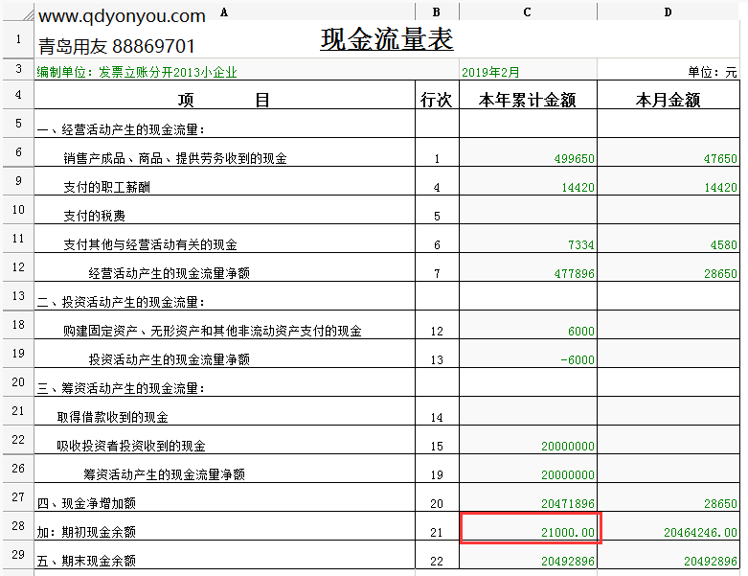Viewport: 748px width, 576px height.
Task: Click the value 20471896
Action: click(x=568, y=504)
